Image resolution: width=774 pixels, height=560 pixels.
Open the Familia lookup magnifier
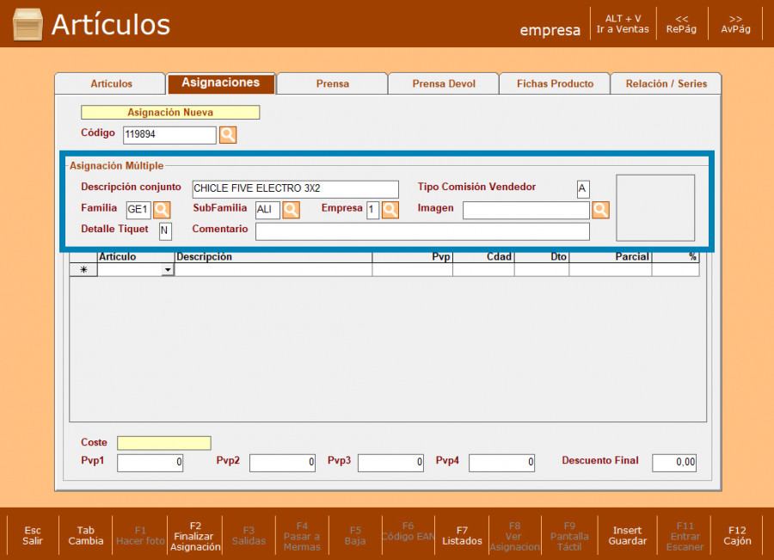coord(162,209)
